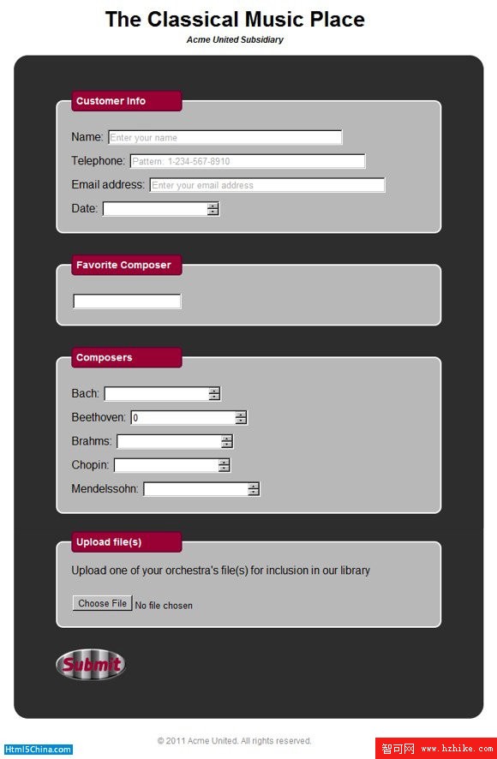Image resolution: width=497 pixels, height=759 pixels.
Task: Focus the Email address field
Action: 267,185
